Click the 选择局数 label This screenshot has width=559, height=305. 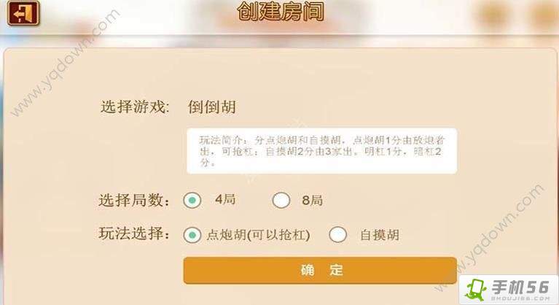pyautogui.click(x=134, y=199)
